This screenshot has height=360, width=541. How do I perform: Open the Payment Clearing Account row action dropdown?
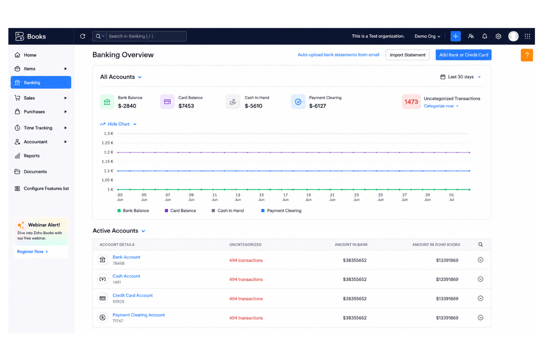pos(480,318)
